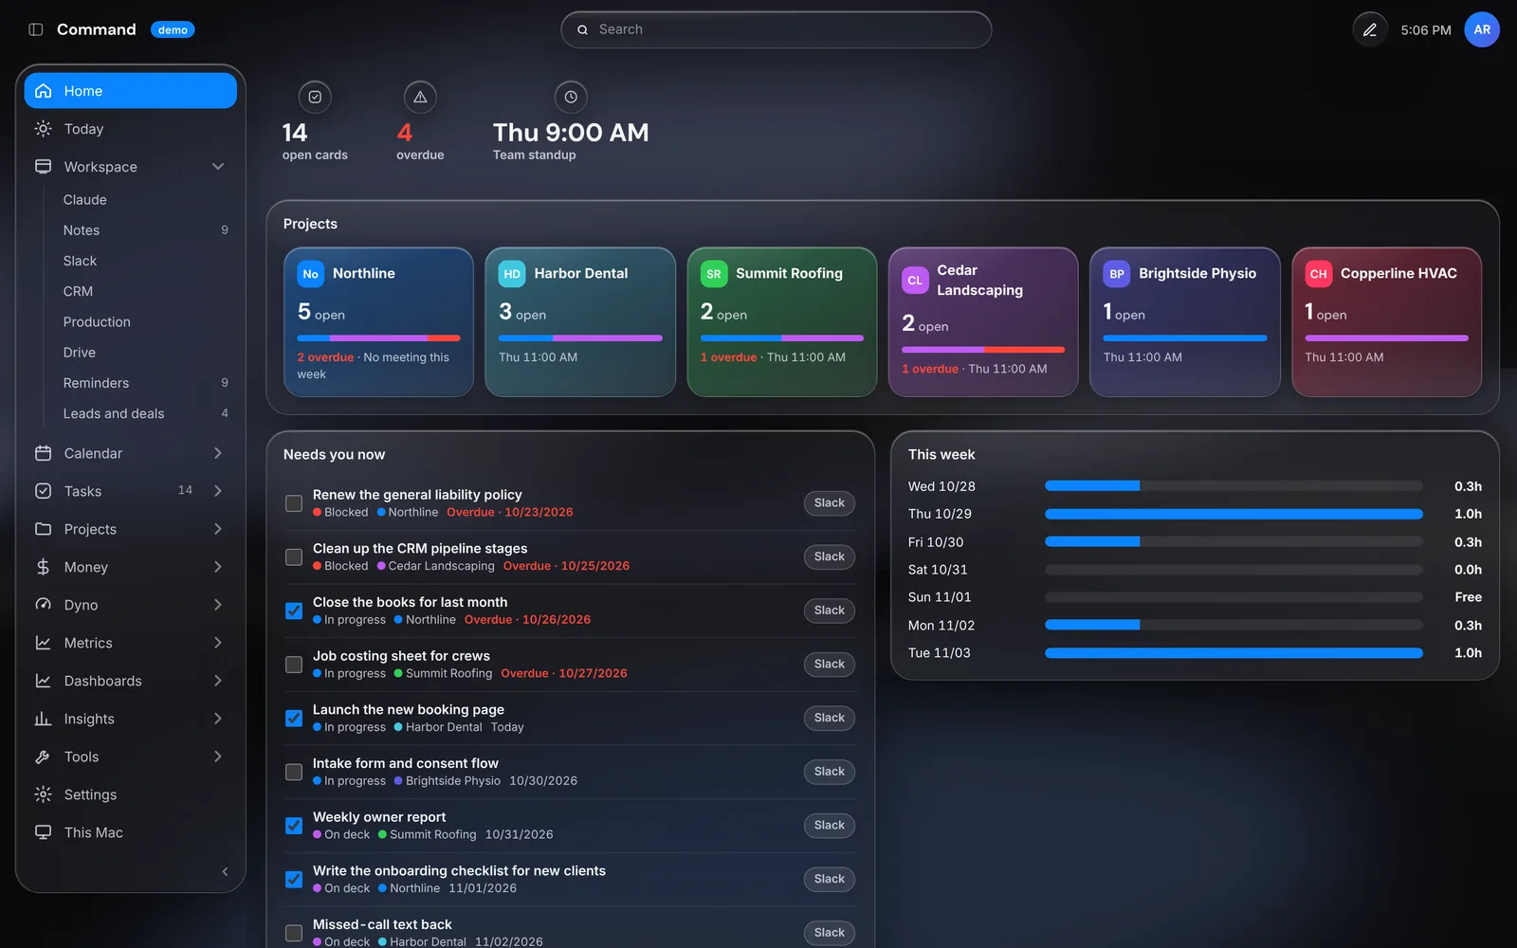
Task: Click the Search field
Action: tap(777, 30)
